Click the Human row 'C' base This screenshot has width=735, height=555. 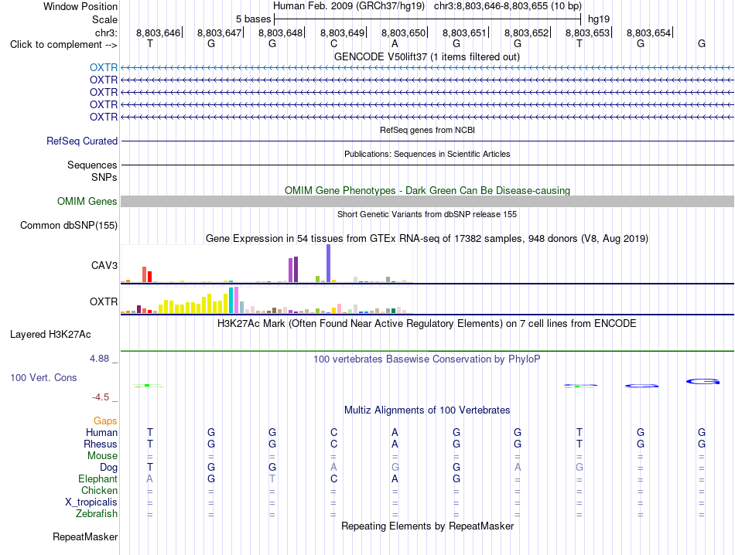click(x=333, y=432)
